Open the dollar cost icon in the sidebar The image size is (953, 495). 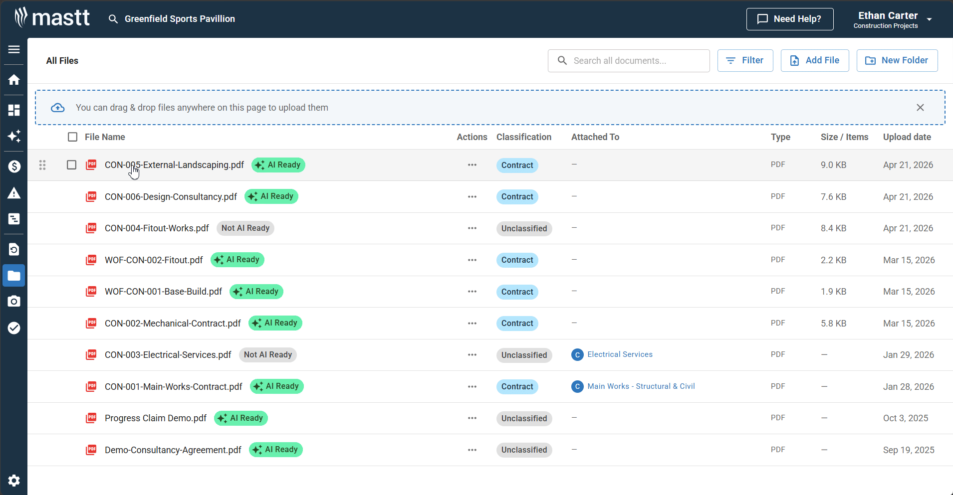click(14, 166)
